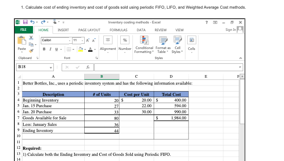
Task: Switch to the VIEW tab
Action: pyautogui.click(x=179, y=30)
